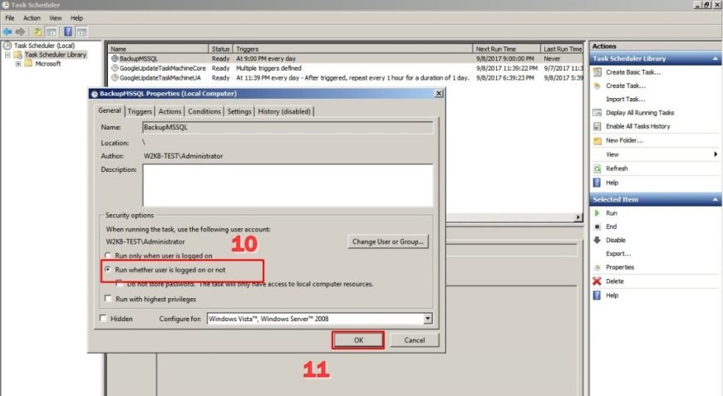
Task: Click 'At 9:00 PM every day' trigger cell
Action: click(x=266, y=59)
